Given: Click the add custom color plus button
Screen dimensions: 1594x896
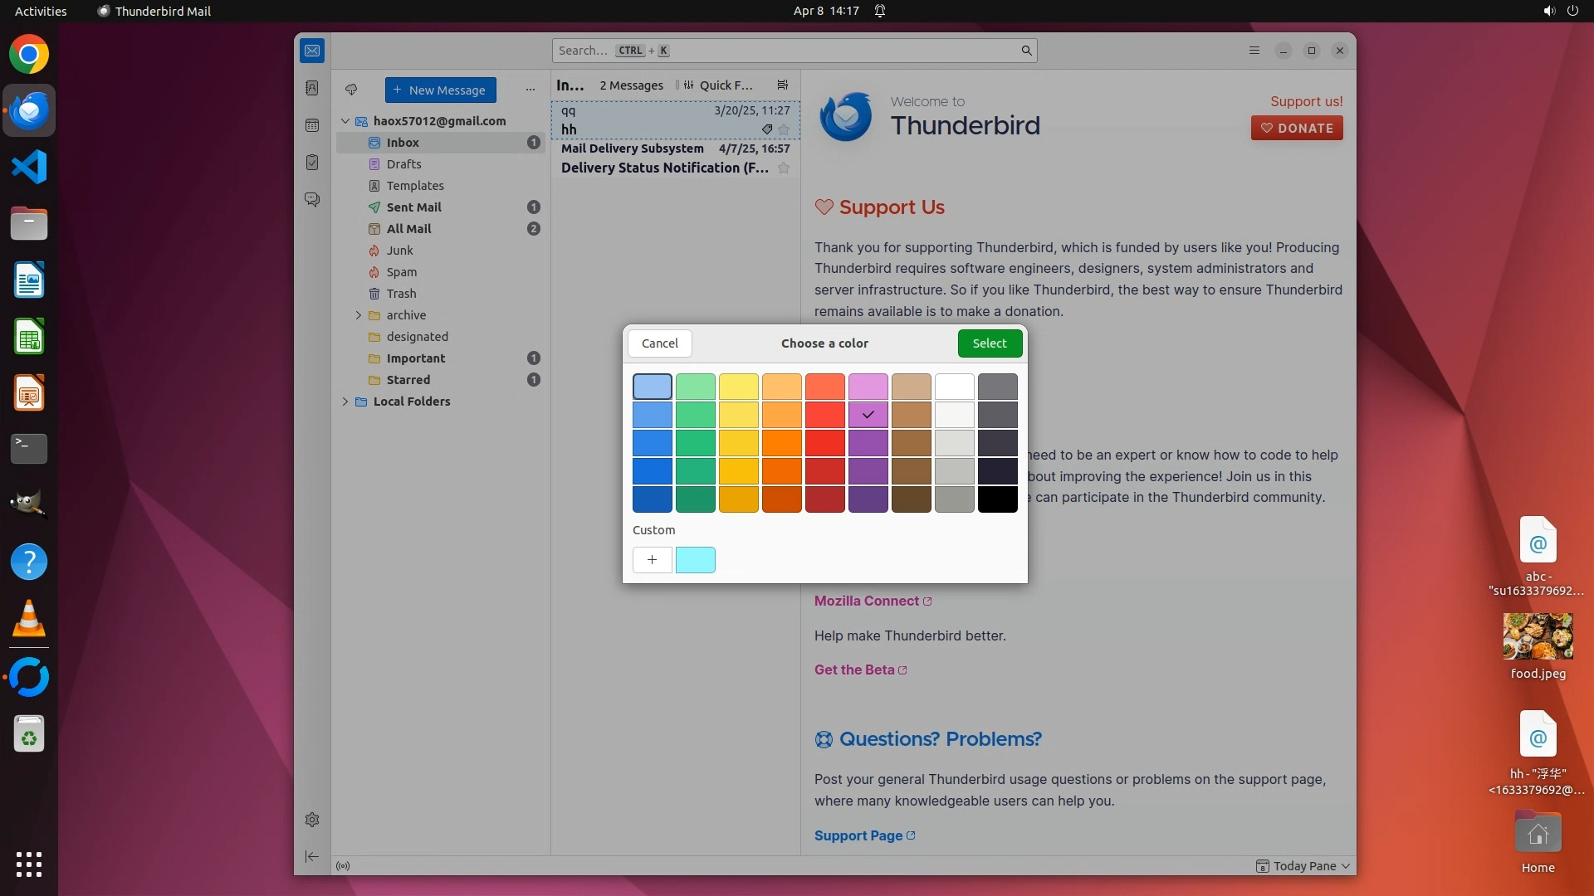Looking at the screenshot, I should tap(652, 560).
